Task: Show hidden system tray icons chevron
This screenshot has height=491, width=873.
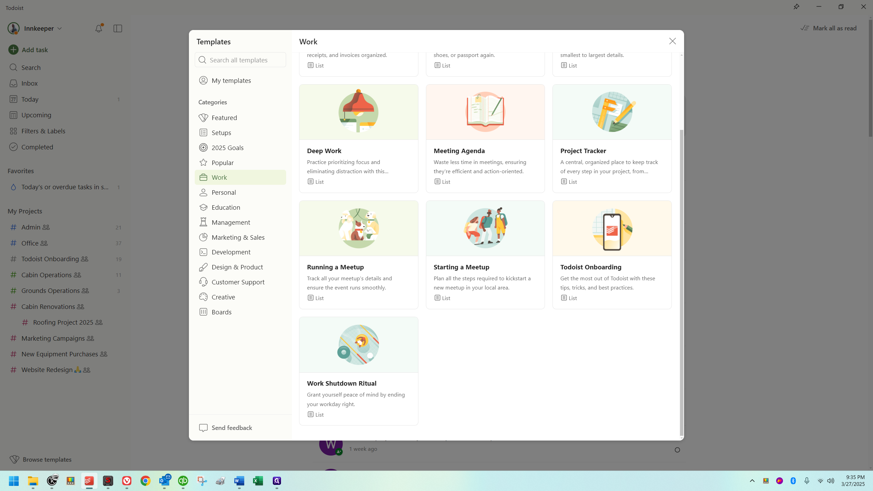Action: (752, 481)
